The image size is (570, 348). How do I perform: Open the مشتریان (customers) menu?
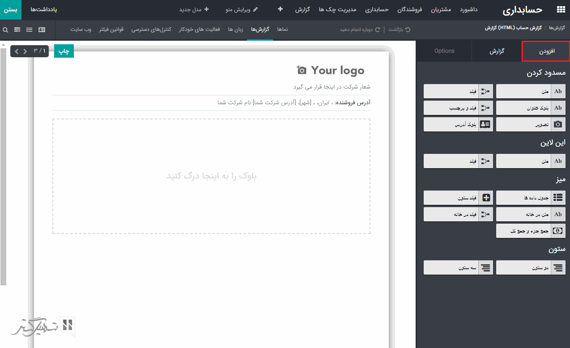pyautogui.click(x=441, y=9)
